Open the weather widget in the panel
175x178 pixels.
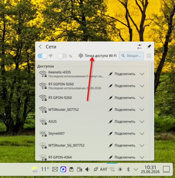coord(35,169)
